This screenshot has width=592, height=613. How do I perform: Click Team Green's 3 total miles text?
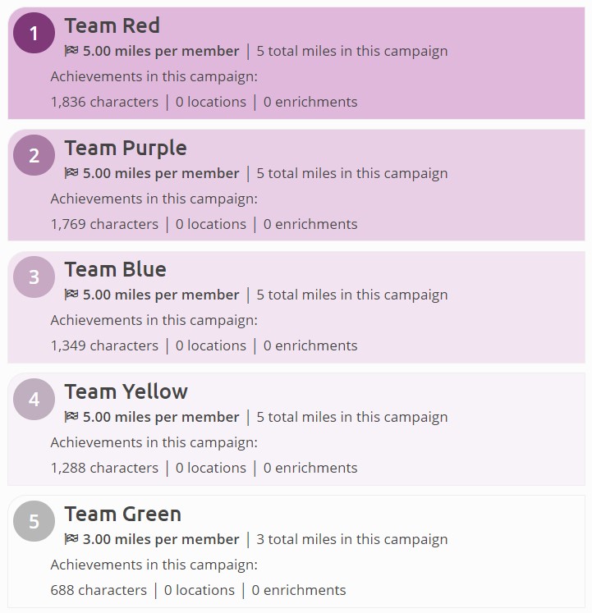tap(351, 539)
